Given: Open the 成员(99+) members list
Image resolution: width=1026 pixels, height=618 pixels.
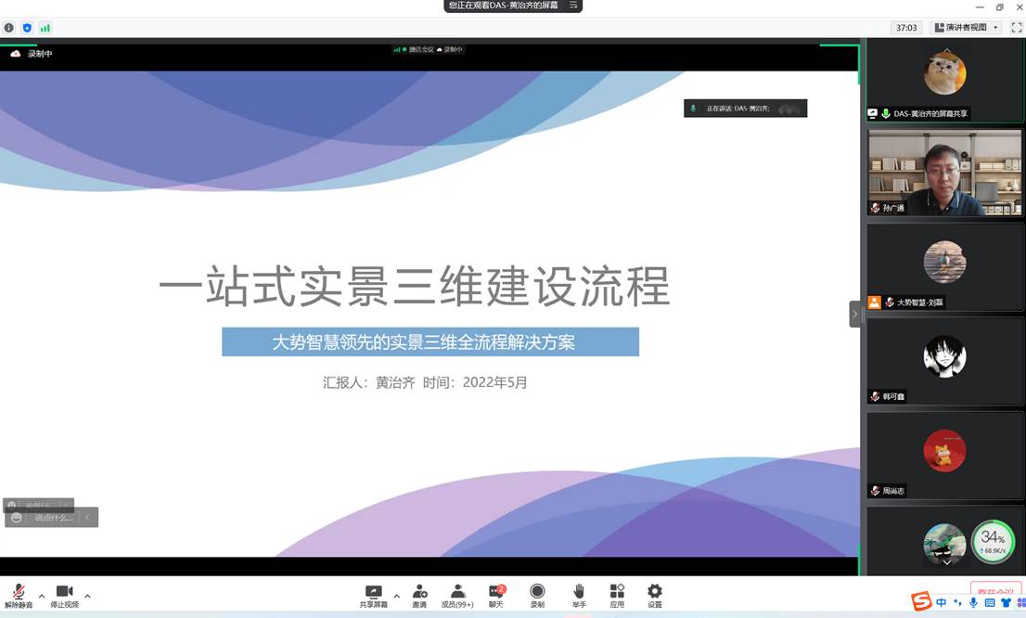Looking at the screenshot, I should point(457,594).
